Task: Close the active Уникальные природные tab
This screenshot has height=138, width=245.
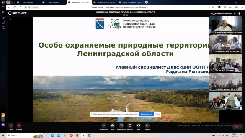Action: (90, 2)
